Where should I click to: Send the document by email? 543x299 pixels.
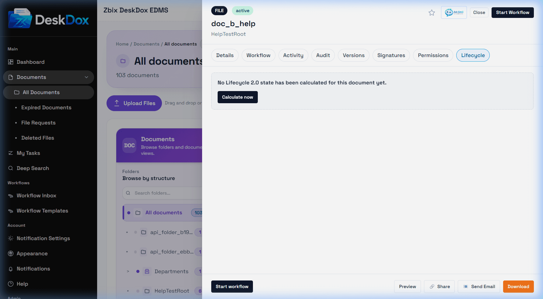479,287
